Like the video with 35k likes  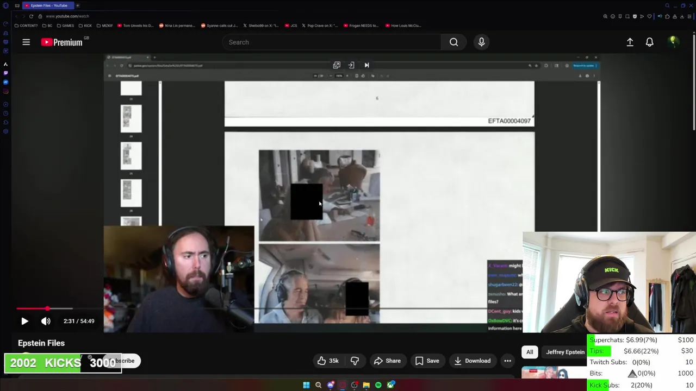(x=328, y=361)
